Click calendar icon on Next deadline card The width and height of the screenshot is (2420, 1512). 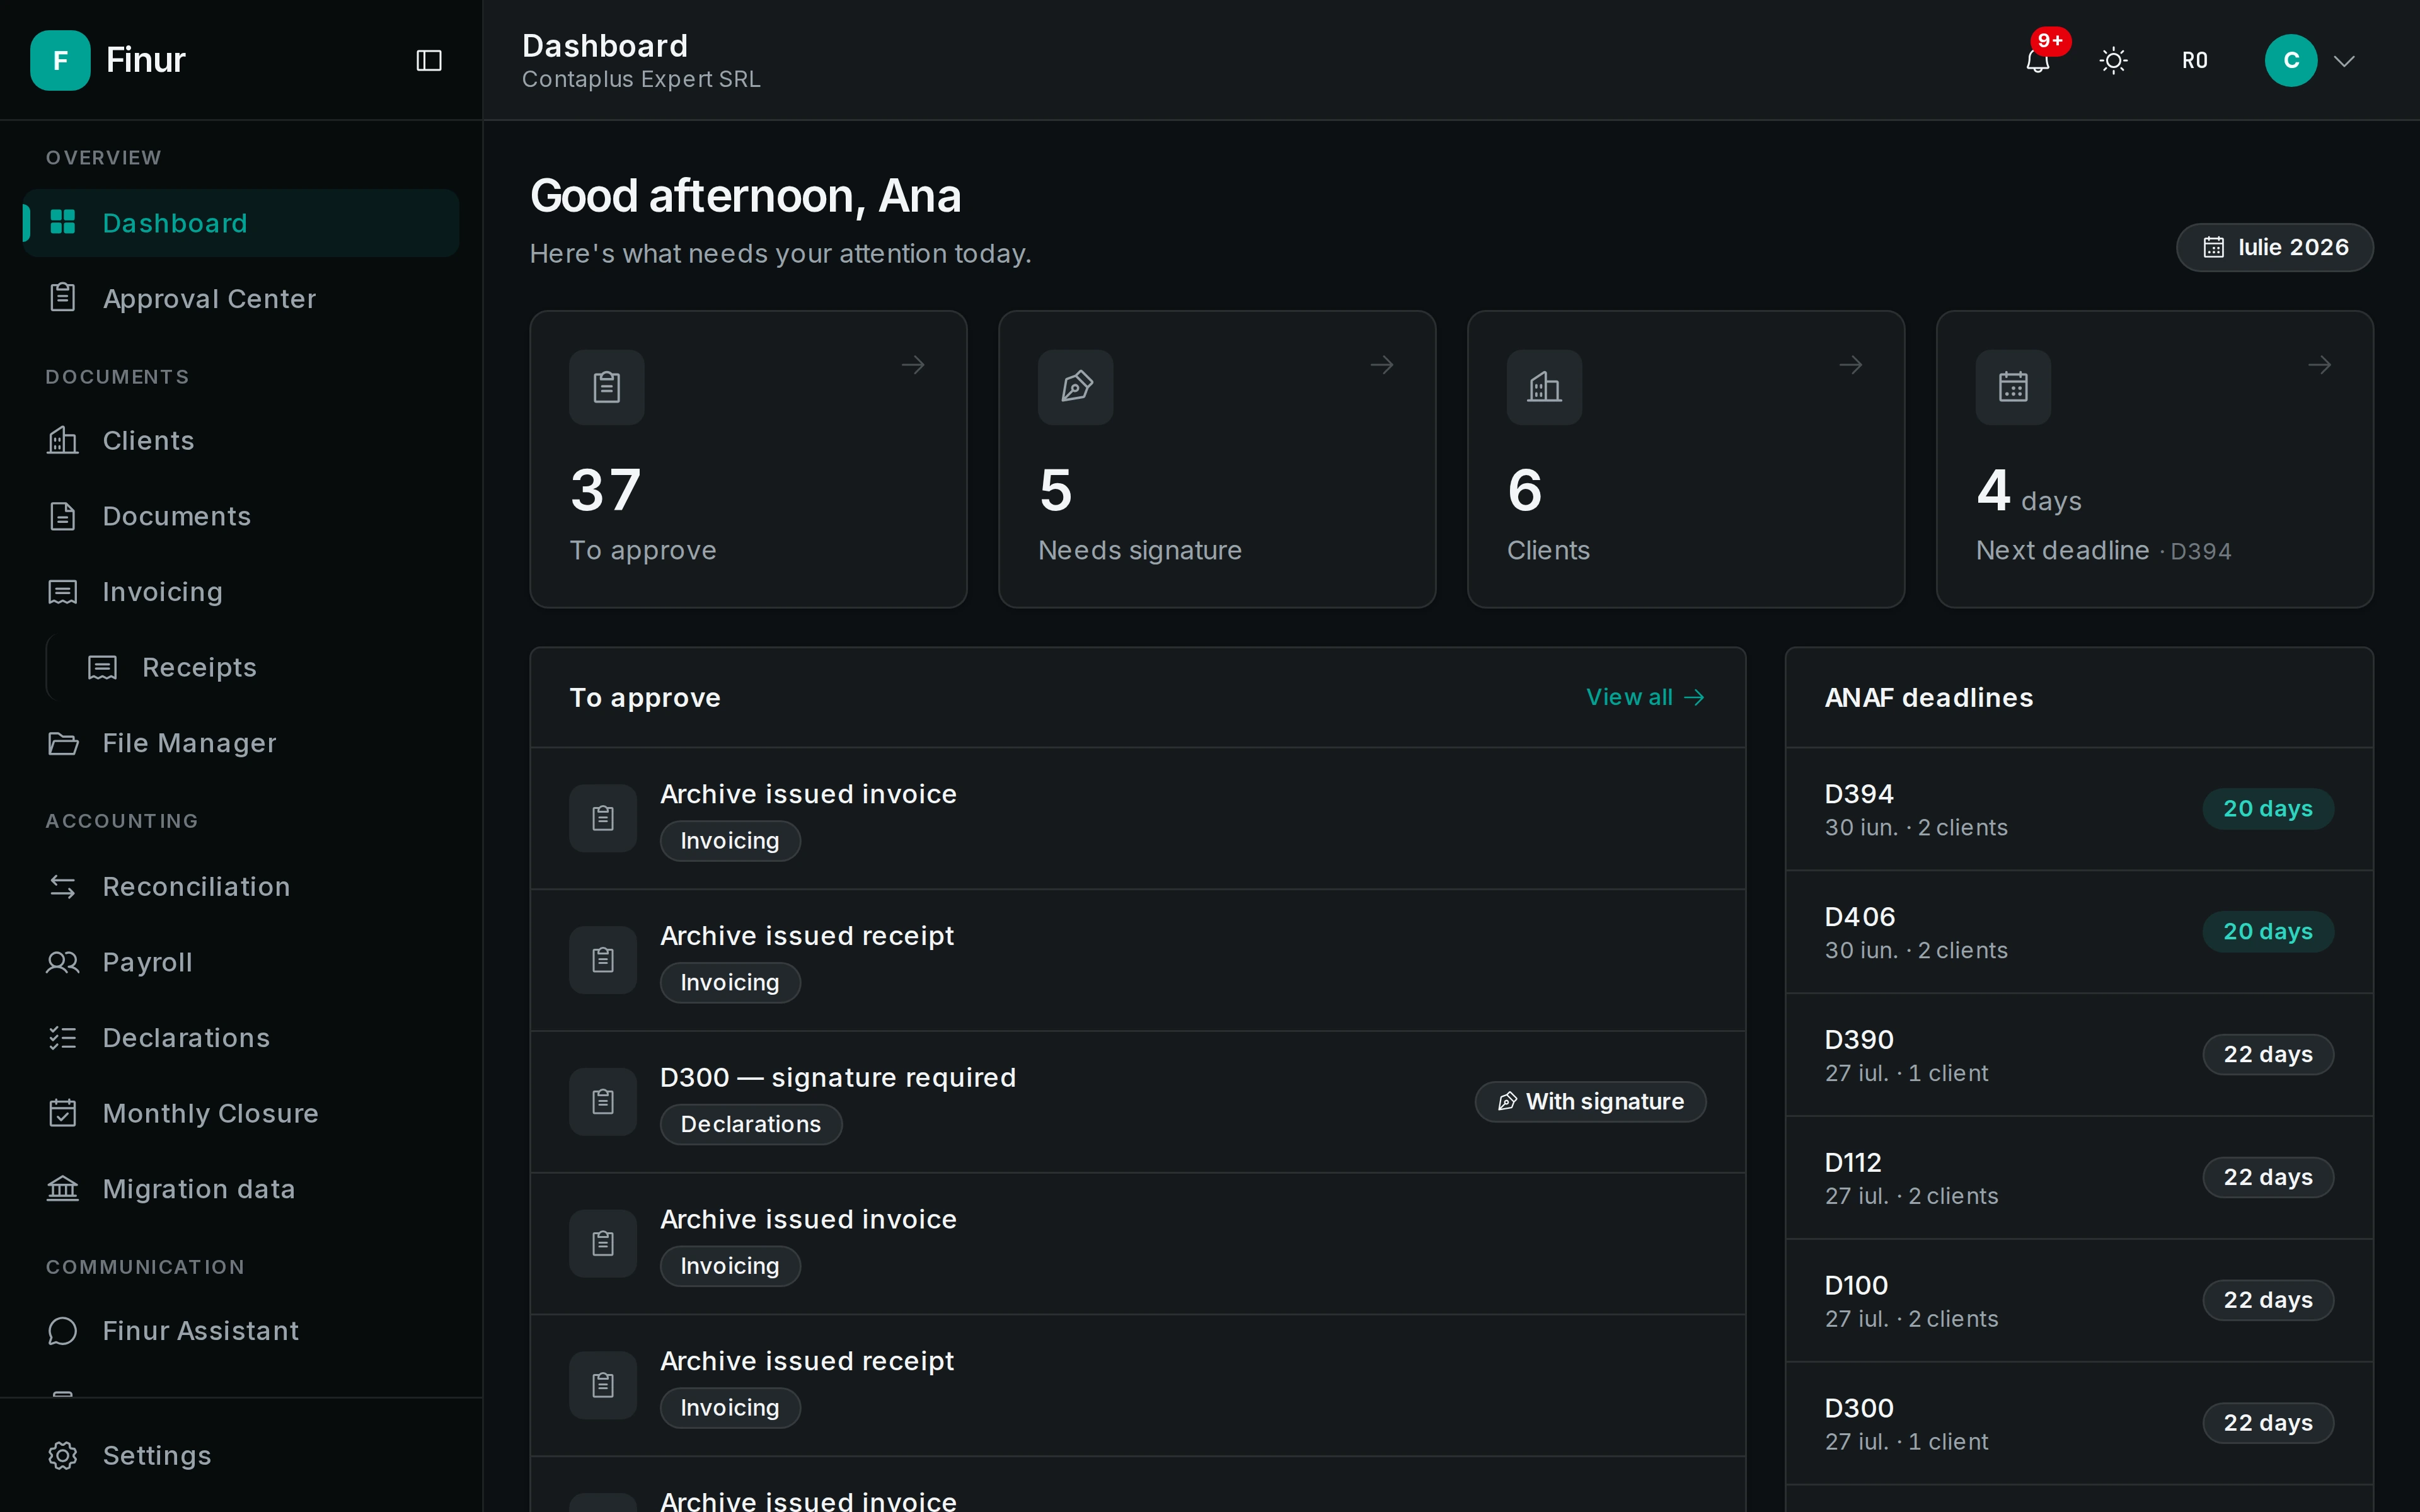(x=2013, y=387)
